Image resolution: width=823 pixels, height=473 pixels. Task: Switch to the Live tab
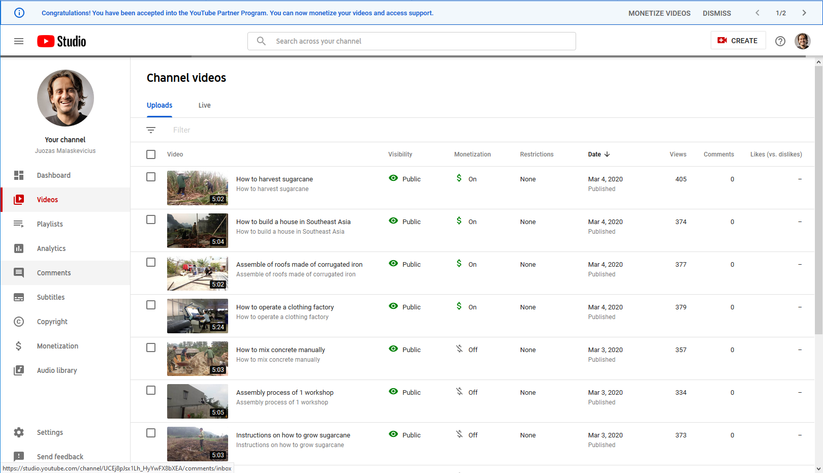click(x=204, y=105)
